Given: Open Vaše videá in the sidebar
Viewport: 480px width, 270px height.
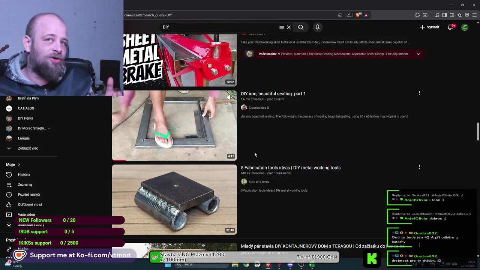Looking at the screenshot, I should 26,214.
